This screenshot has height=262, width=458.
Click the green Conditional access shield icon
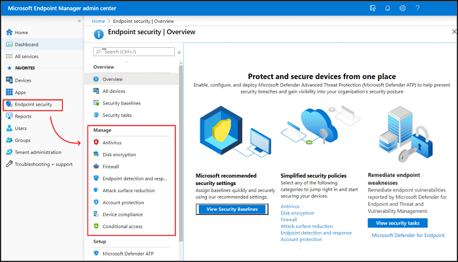pos(96,226)
